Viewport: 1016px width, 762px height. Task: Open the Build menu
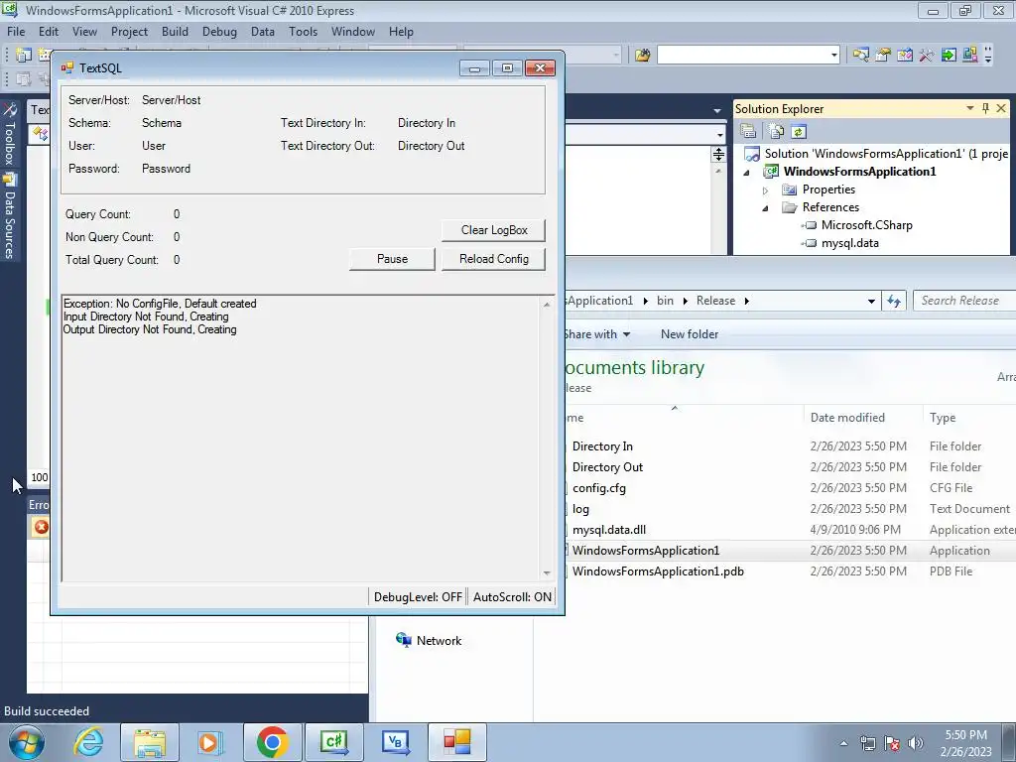click(x=175, y=31)
